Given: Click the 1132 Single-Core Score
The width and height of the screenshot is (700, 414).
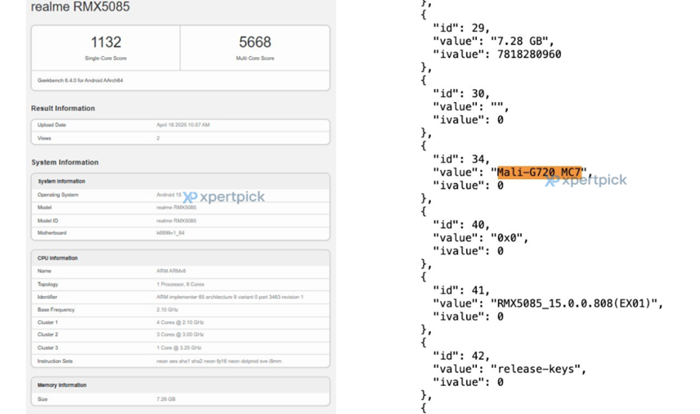Looking at the screenshot, I should tap(105, 43).
